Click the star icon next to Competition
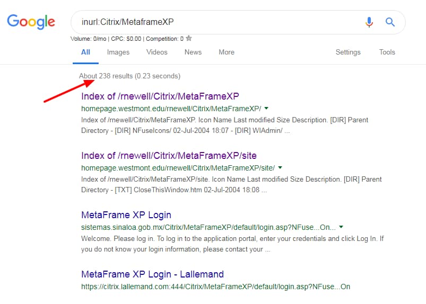Image resolution: width=426 pixels, height=304 pixels. click(x=189, y=38)
